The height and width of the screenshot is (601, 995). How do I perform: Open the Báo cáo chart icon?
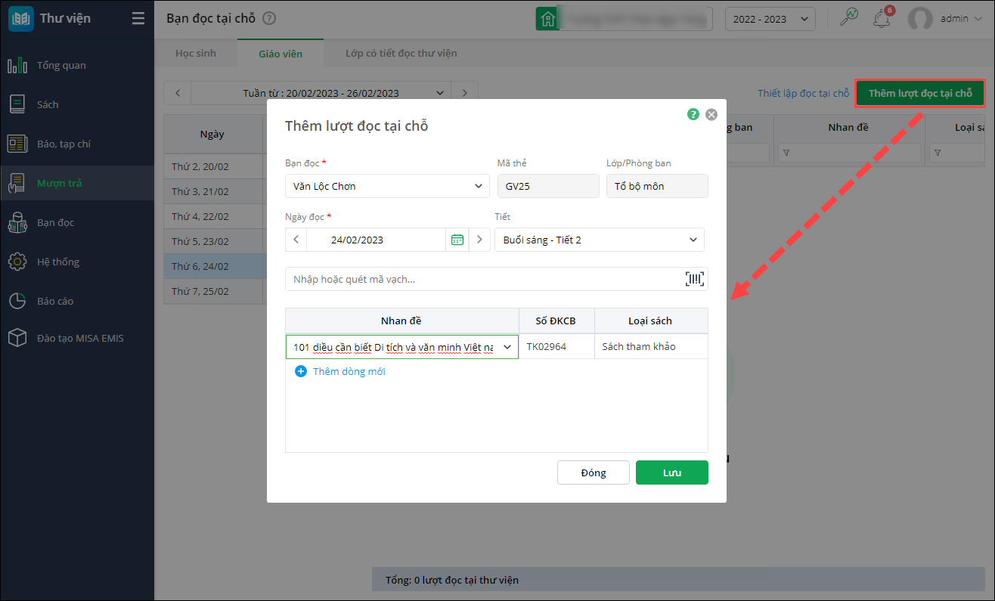pyautogui.click(x=17, y=302)
